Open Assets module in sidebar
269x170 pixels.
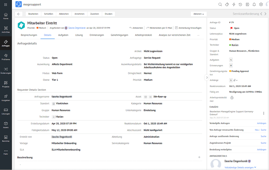(6, 125)
